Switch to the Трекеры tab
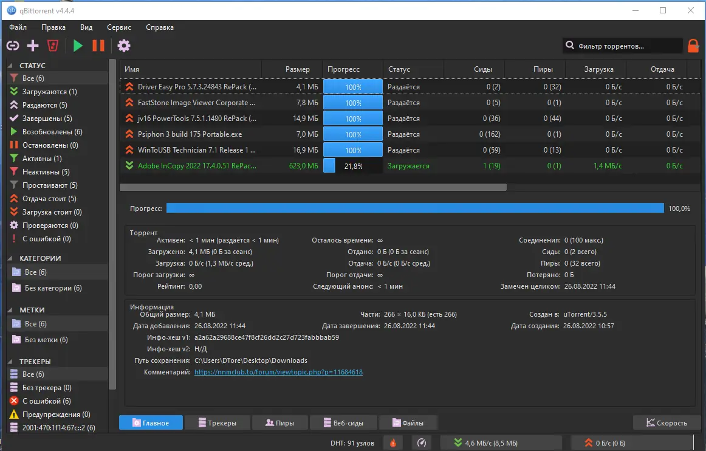 (217, 422)
